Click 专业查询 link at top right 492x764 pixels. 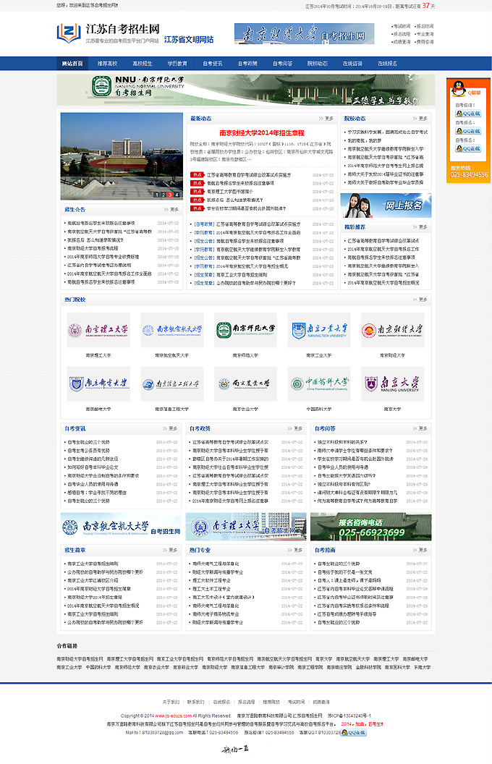(x=425, y=34)
